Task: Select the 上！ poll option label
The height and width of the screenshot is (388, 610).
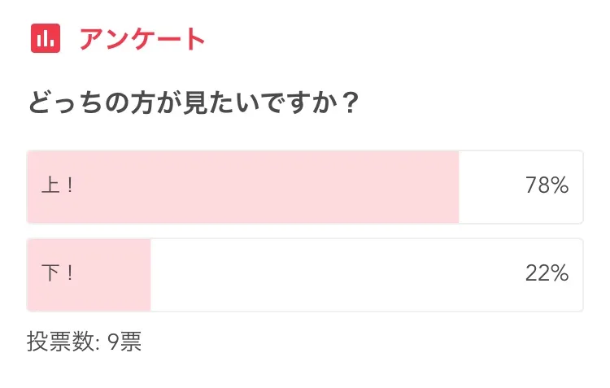Action: [x=57, y=186]
